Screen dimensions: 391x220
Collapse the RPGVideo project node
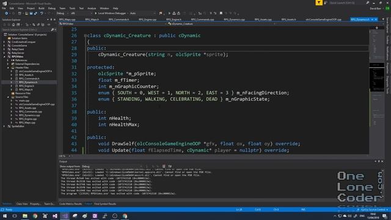tap(4, 57)
